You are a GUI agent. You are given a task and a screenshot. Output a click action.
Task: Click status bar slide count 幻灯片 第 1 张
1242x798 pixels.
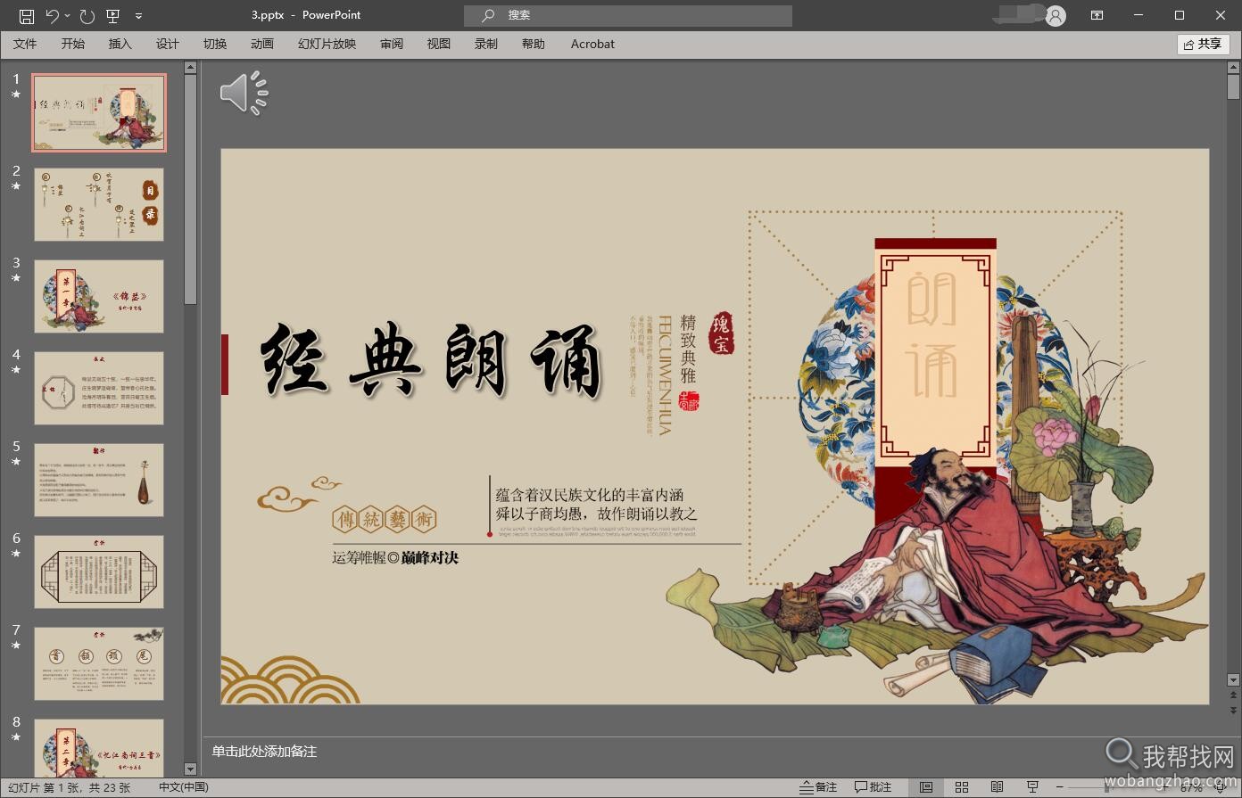click(69, 787)
